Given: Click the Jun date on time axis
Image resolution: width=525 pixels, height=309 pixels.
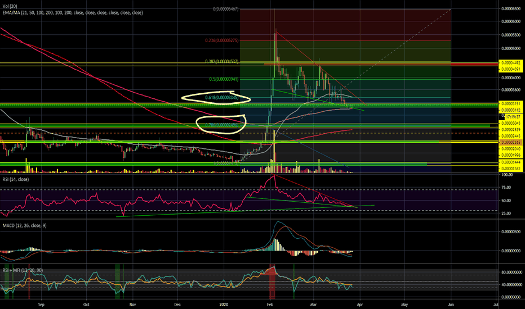Looking at the screenshot, I should [451, 305].
